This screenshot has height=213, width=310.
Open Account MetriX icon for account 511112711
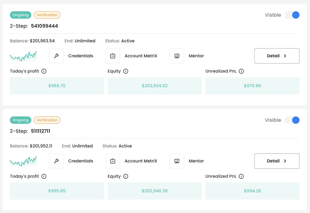[x=113, y=161]
